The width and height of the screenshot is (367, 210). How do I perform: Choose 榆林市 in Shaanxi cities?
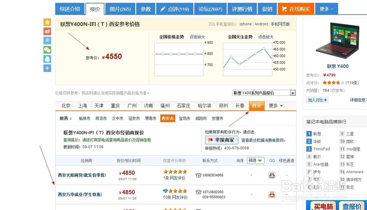pos(84,119)
